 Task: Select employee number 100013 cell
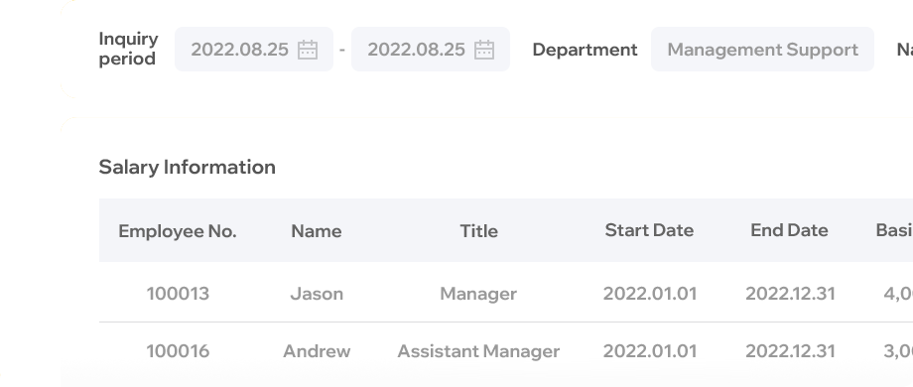178,294
